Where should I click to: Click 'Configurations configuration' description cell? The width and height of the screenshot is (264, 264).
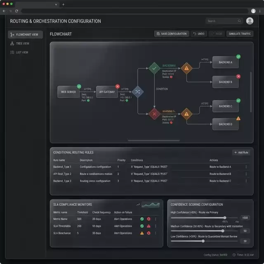point(95,167)
